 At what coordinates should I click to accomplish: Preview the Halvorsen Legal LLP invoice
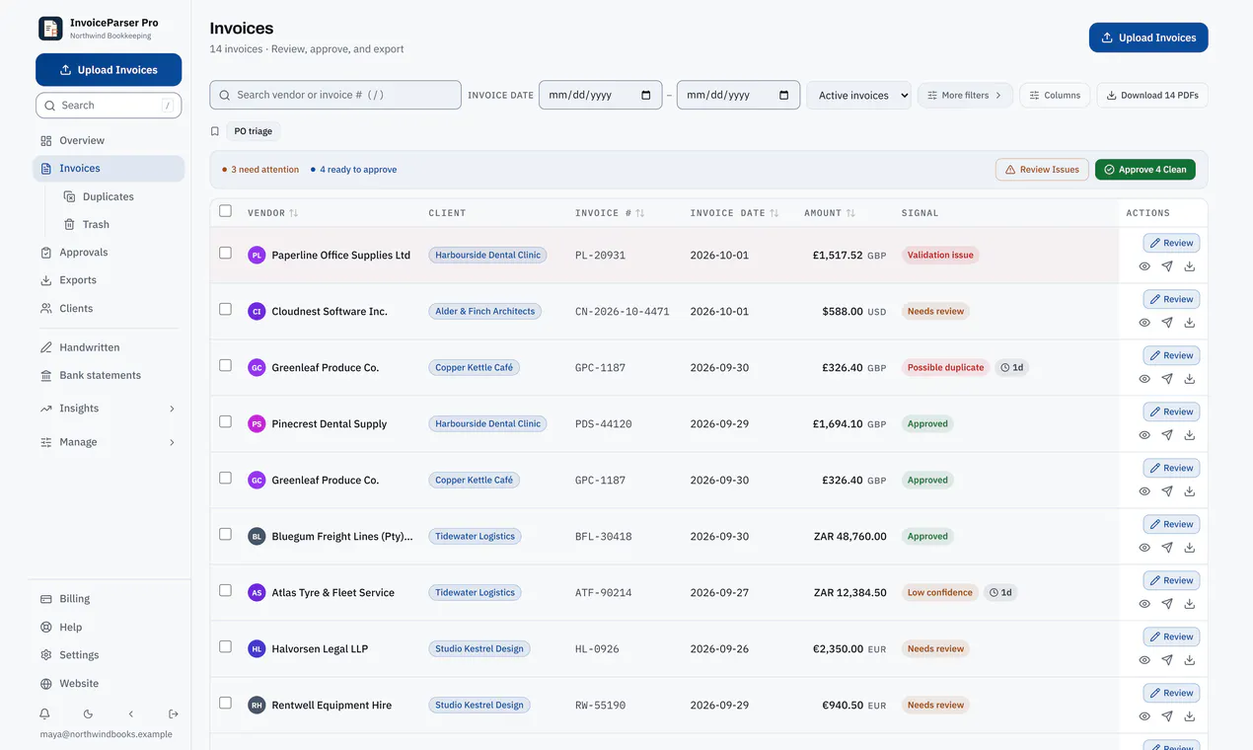(1144, 660)
